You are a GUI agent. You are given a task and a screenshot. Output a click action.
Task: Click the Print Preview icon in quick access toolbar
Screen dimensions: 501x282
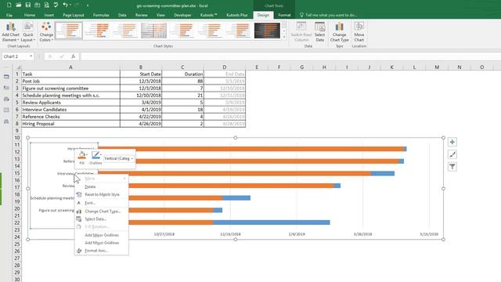(x=47, y=5)
